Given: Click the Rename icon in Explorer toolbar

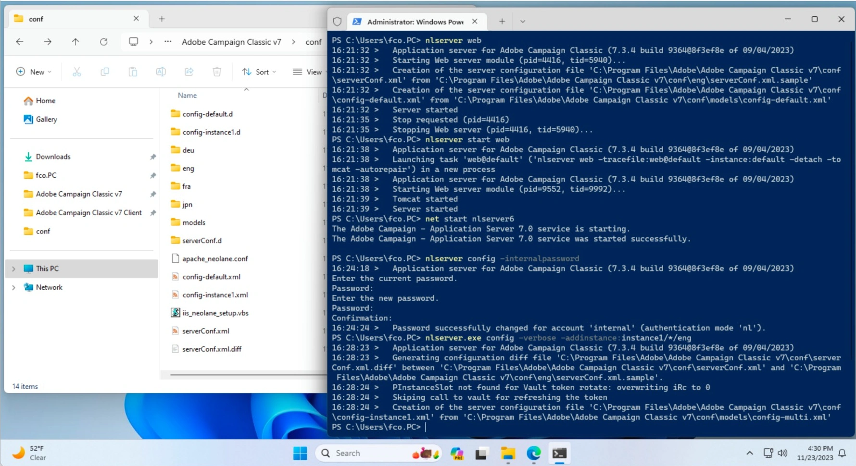Looking at the screenshot, I should 161,72.
